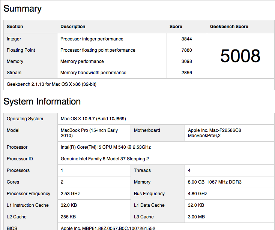
Task: Click 'Memory performance' description
Action: [82, 61]
